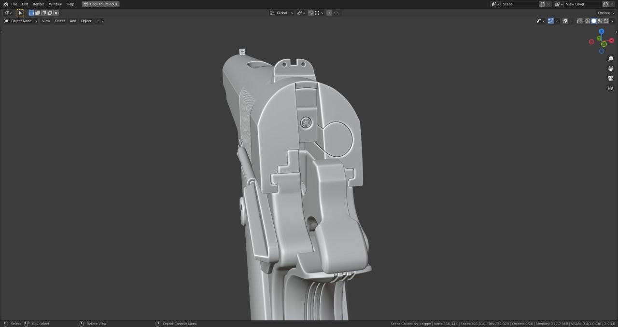
Task: Switch to rendered shading
Action: pyautogui.click(x=606, y=21)
